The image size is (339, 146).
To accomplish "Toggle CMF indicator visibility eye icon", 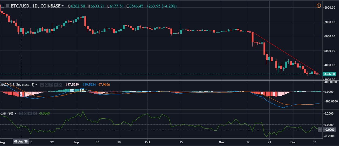I will [x=21, y=113].
